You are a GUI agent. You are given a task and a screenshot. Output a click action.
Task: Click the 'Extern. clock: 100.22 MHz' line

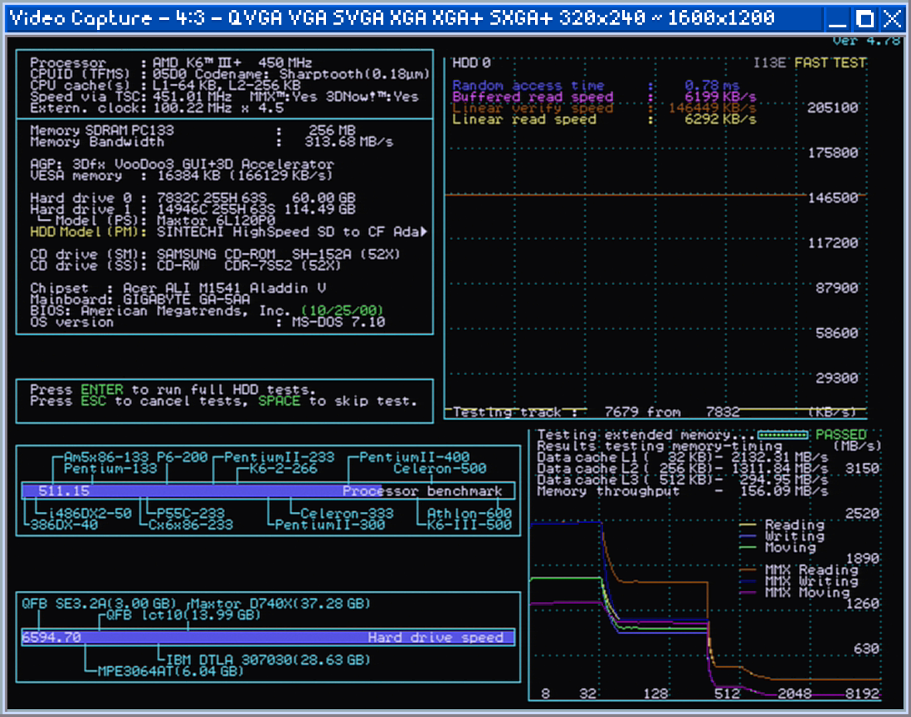tap(157, 108)
